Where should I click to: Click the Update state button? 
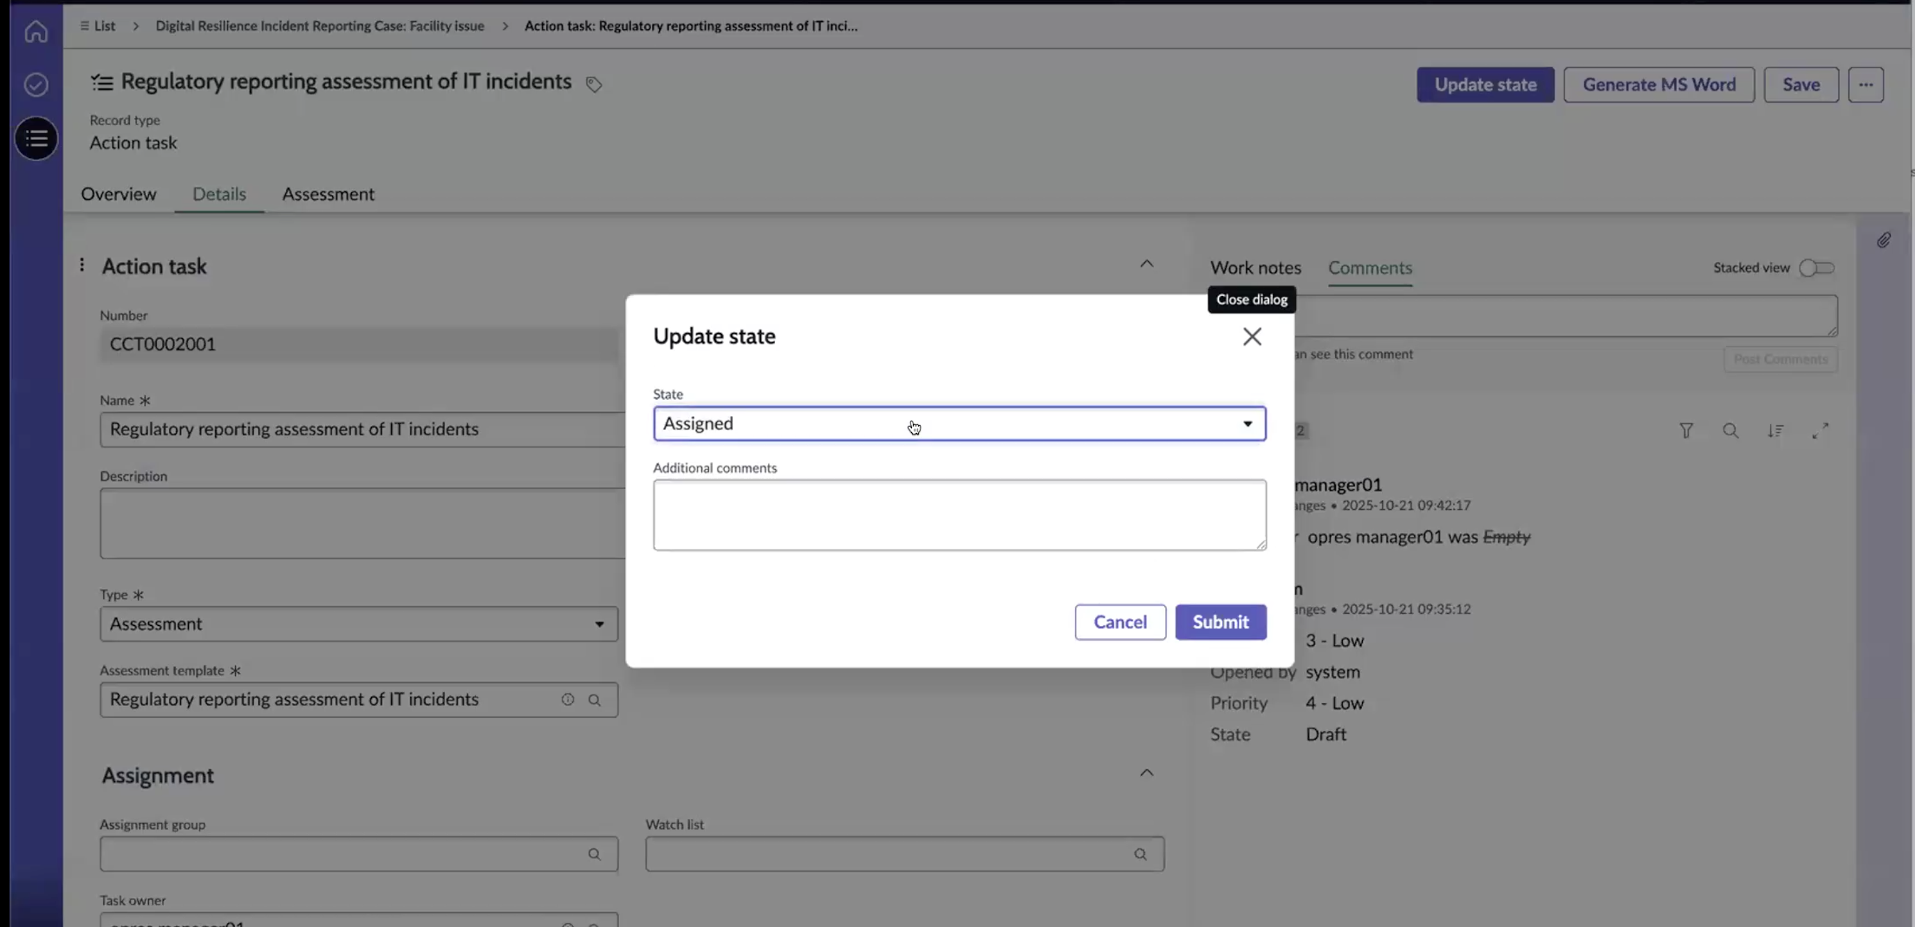pyautogui.click(x=1485, y=85)
